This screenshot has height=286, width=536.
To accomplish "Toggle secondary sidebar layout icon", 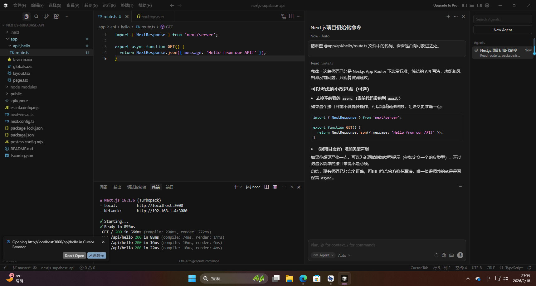I will click(480, 5).
